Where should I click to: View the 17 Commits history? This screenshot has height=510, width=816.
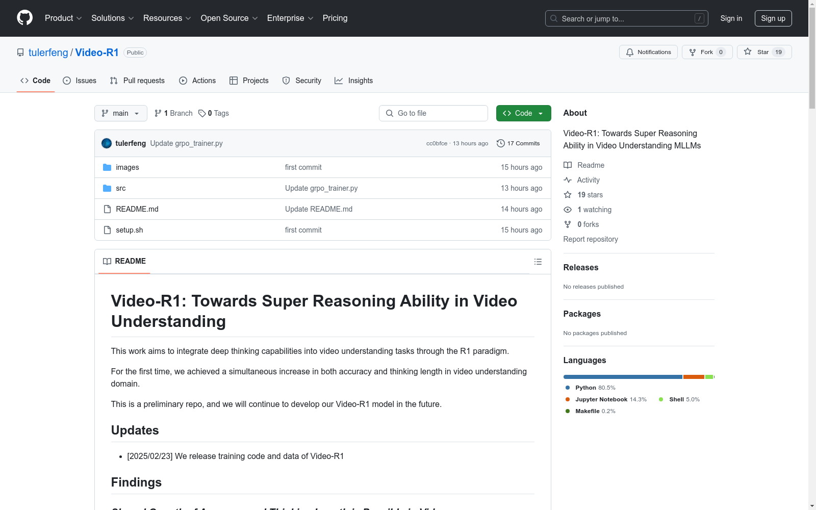(x=518, y=143)
